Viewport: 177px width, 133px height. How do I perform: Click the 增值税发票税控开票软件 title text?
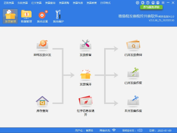[x=138, y=16]
